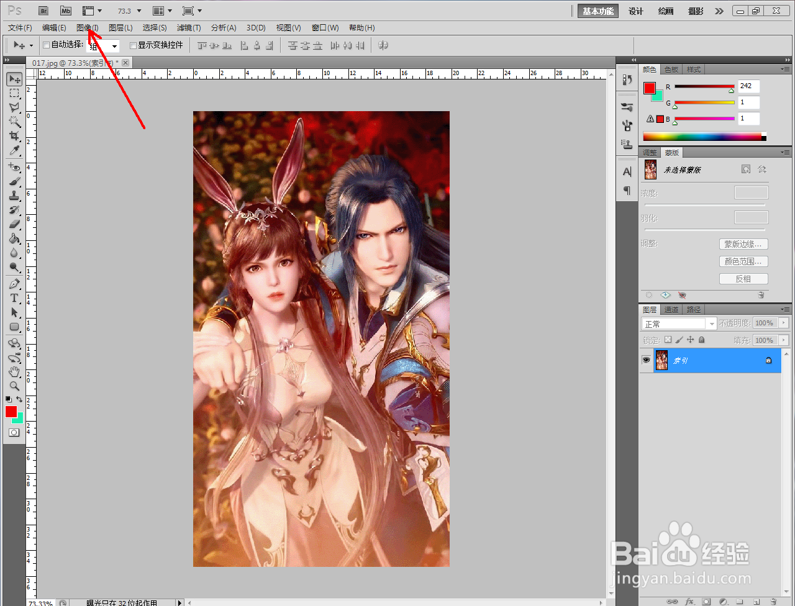Select the Rounded Rectangle shape tool
Image resolution: width=795 pixels, height=606 pixels.
click(14, 327)
